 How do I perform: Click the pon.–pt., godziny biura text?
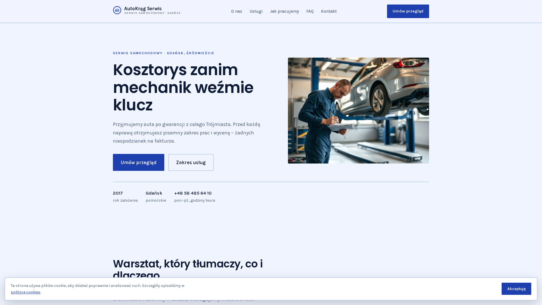194,201
